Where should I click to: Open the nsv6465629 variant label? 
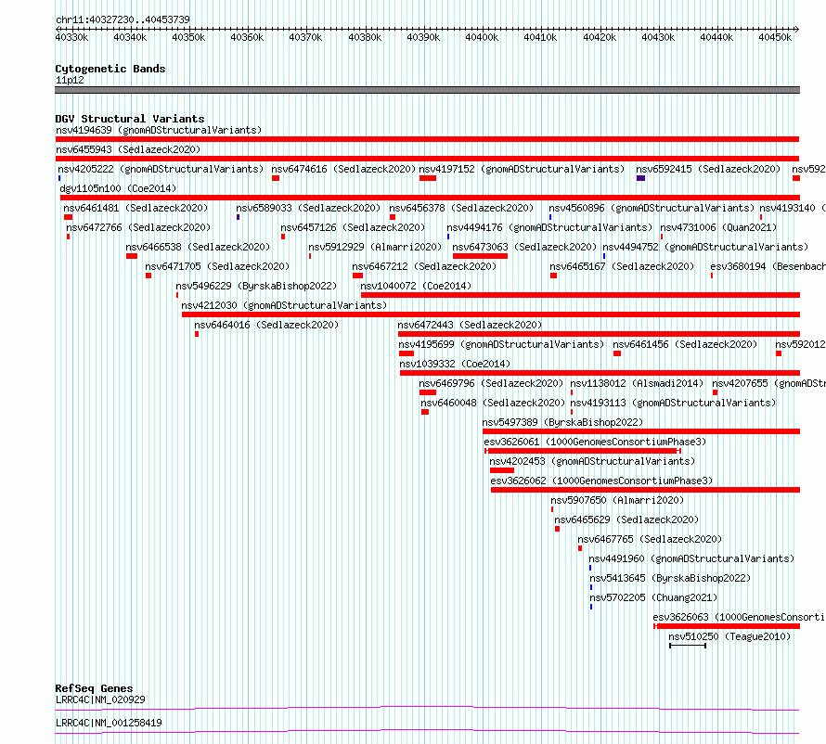click(626, 520)
